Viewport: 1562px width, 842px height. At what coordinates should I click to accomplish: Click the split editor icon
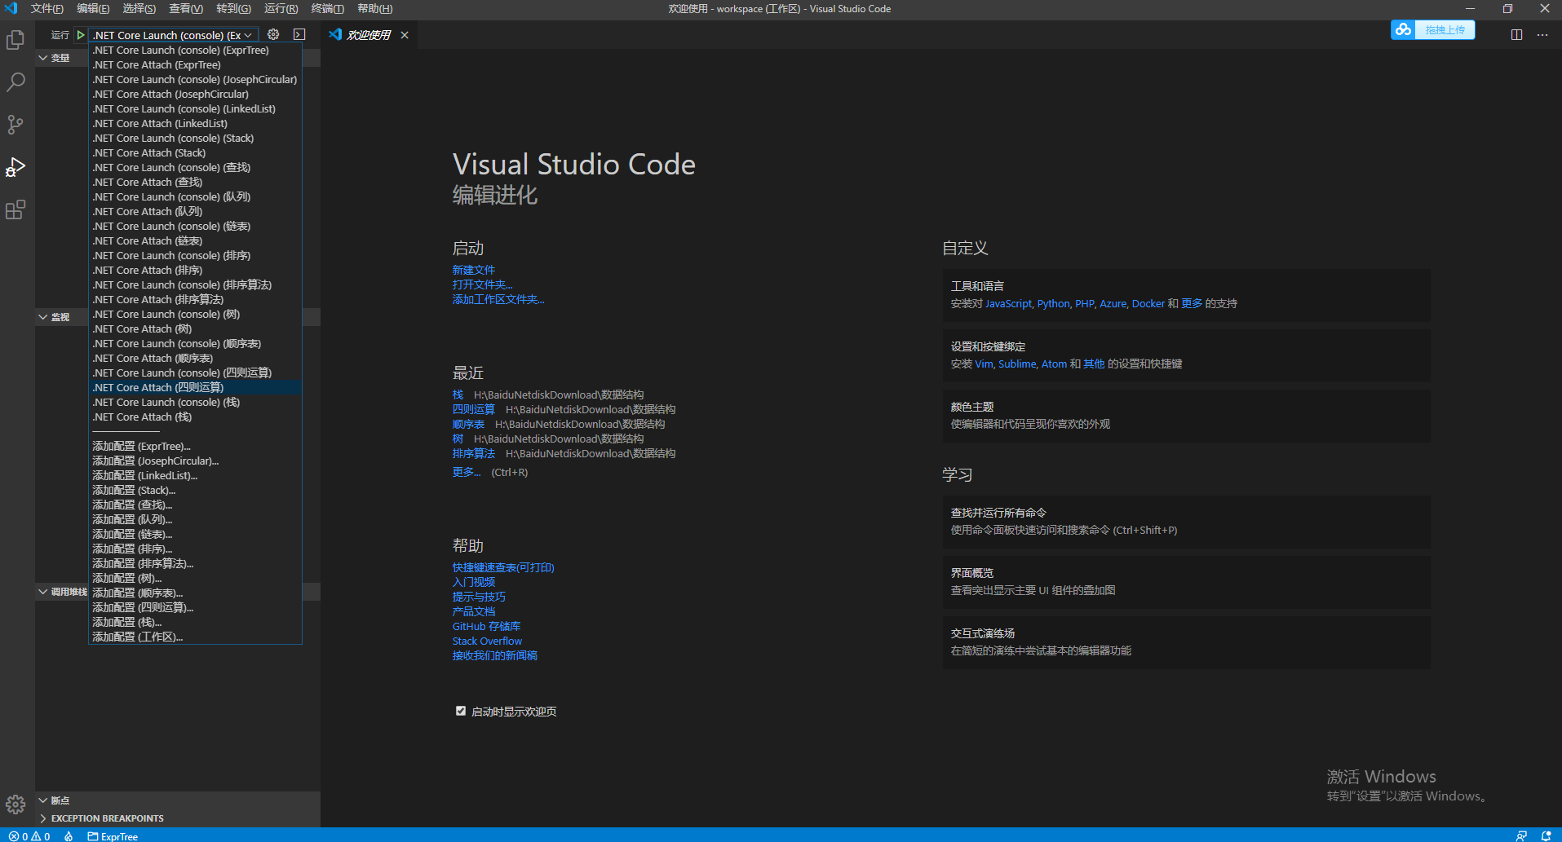coord(1516,35)
